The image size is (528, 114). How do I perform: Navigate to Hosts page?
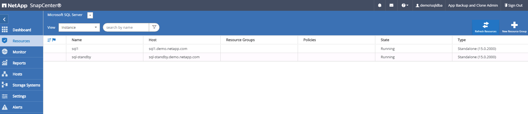[17, 74]
